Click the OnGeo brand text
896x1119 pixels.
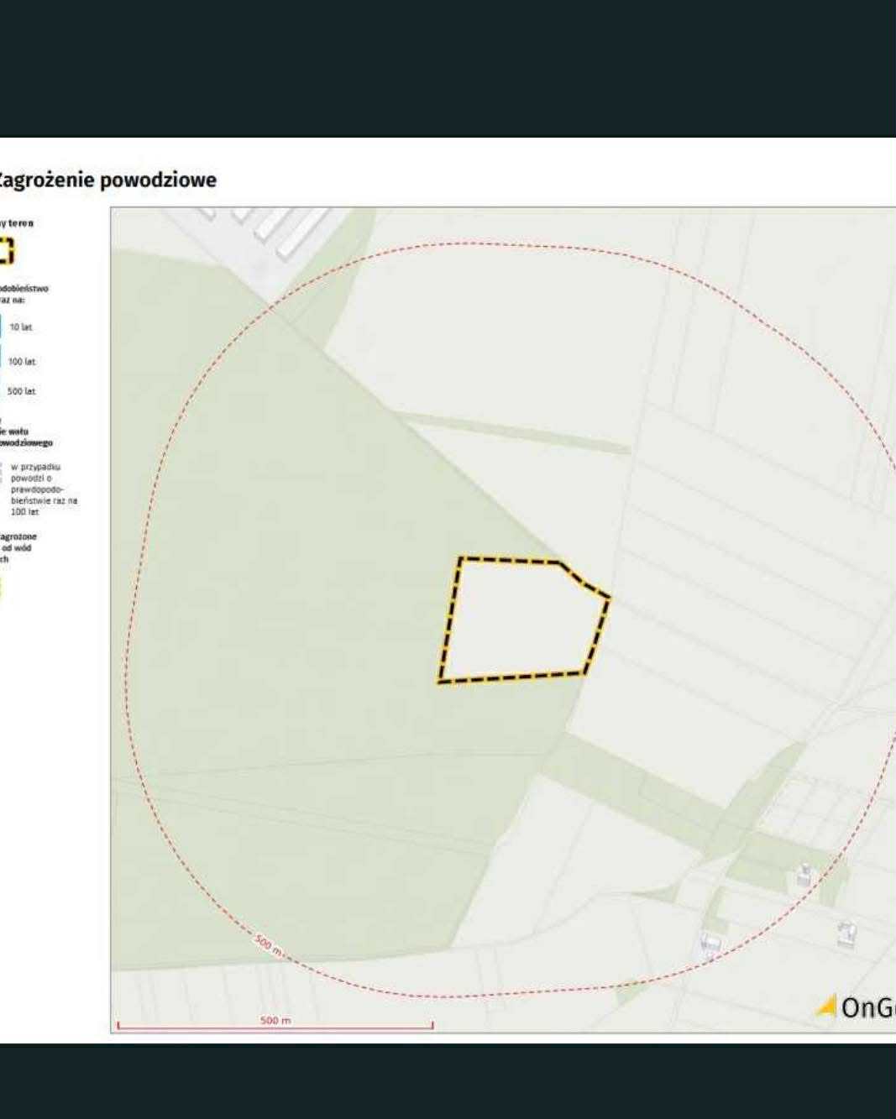coord(868,1007)
